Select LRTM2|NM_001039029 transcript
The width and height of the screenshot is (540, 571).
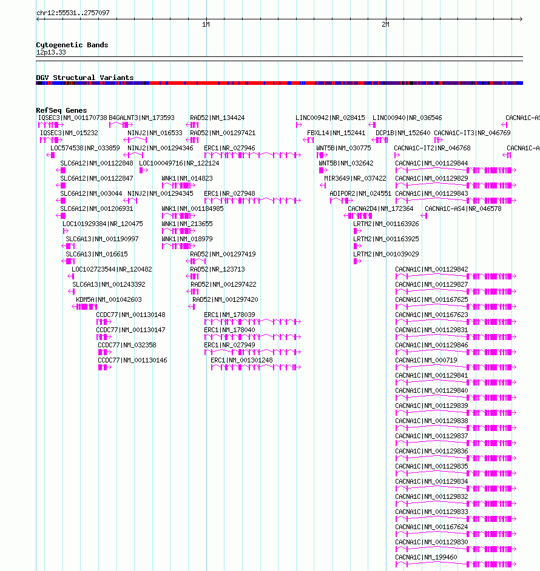[x=386, y=254]
